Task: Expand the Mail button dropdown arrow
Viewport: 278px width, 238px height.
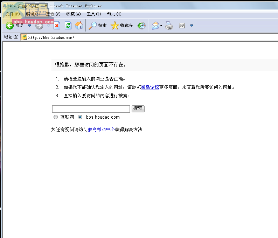Action: click(x=161, y=26)
